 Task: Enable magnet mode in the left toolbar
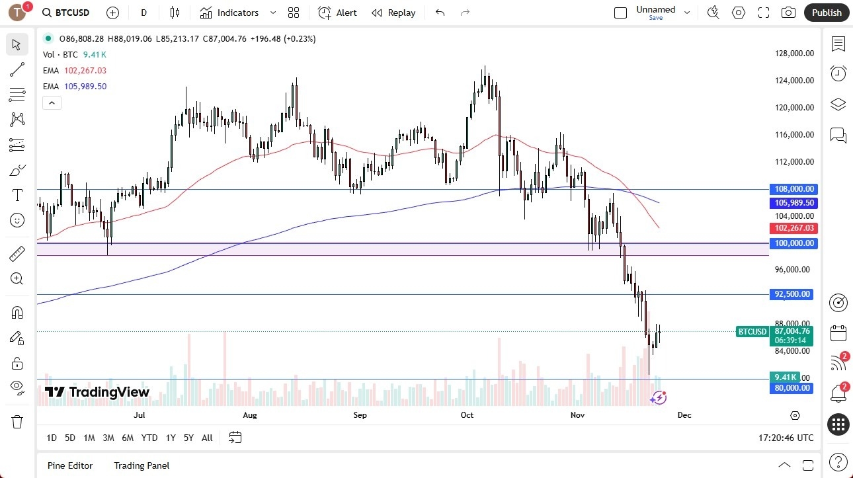(17, 312)
